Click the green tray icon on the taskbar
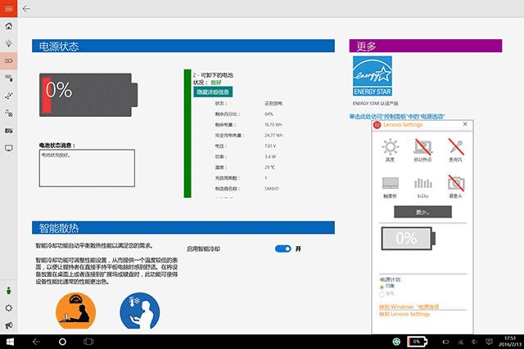Image resolution: width=524 pixels, height=349 pixels. tap(396, 342)
